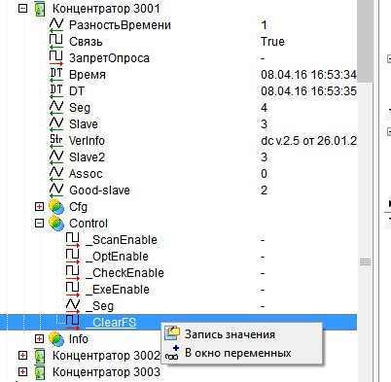Click the Assoc analog signal icon
The height and width of the screenshot is (382, 391).
point(56,174)
